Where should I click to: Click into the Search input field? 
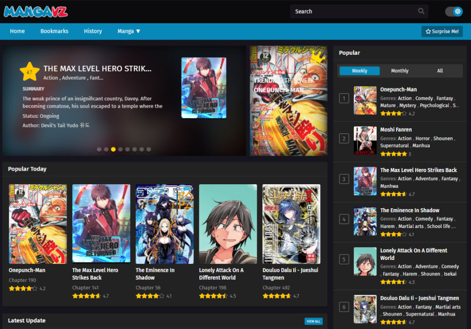353,11
